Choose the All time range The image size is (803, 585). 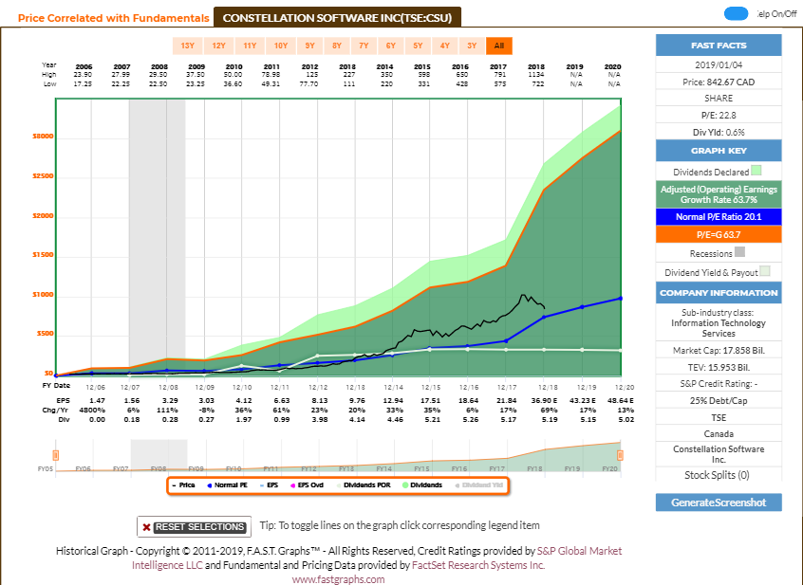pyautogui.click(x=498, y=46)
